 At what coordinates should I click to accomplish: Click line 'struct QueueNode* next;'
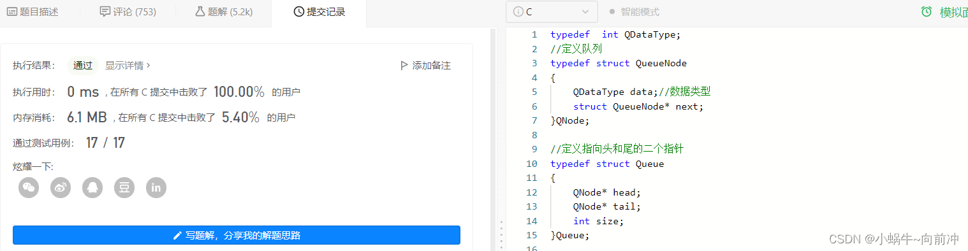638,106
